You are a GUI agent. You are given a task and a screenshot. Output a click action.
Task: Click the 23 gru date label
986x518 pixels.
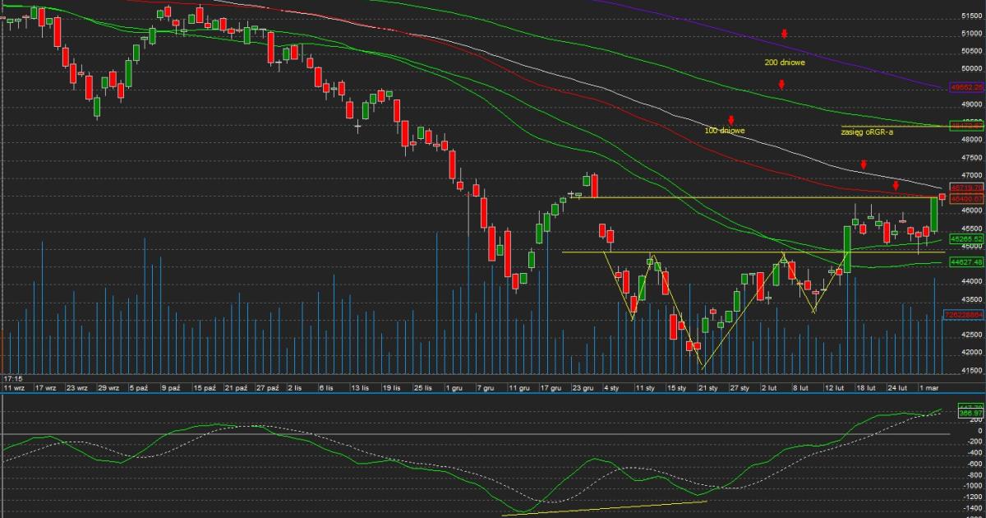(583, 386)
